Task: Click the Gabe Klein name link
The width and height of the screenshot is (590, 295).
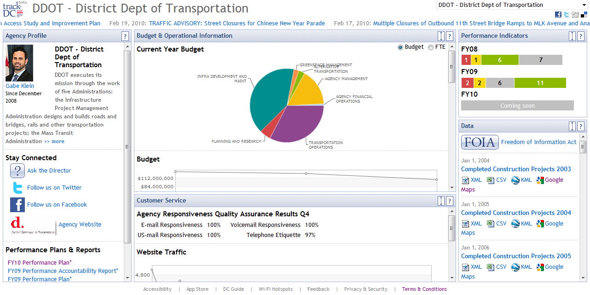Action: [x=20, y=86]
